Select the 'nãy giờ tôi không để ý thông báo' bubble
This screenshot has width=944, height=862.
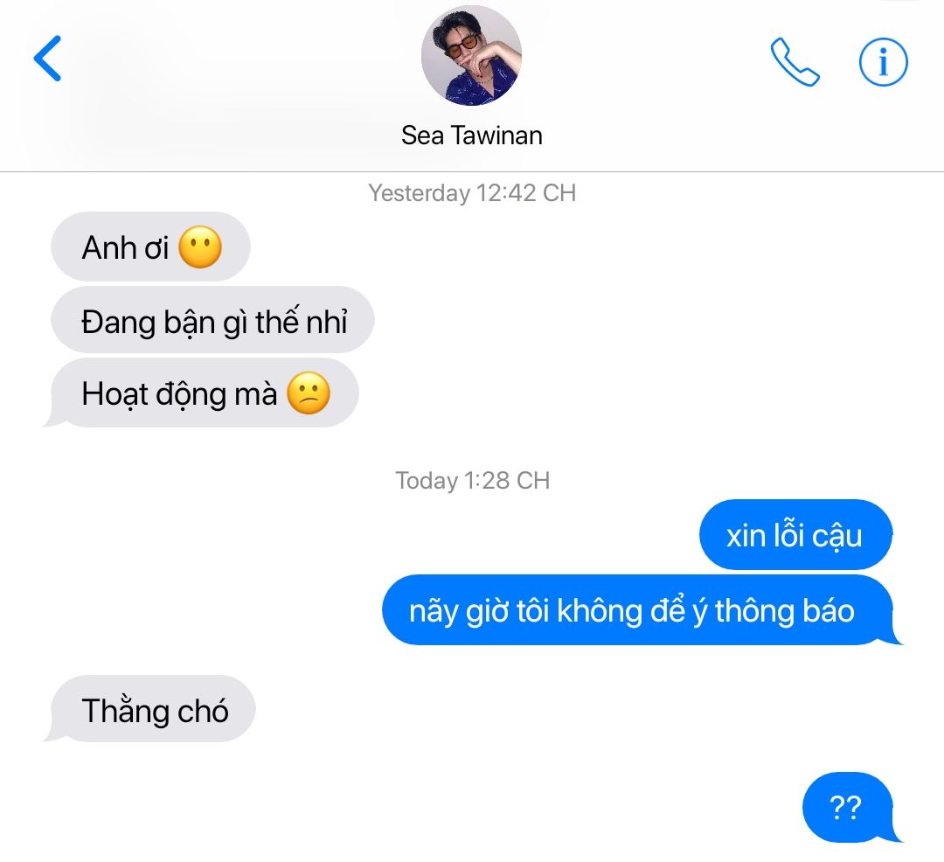642,609
